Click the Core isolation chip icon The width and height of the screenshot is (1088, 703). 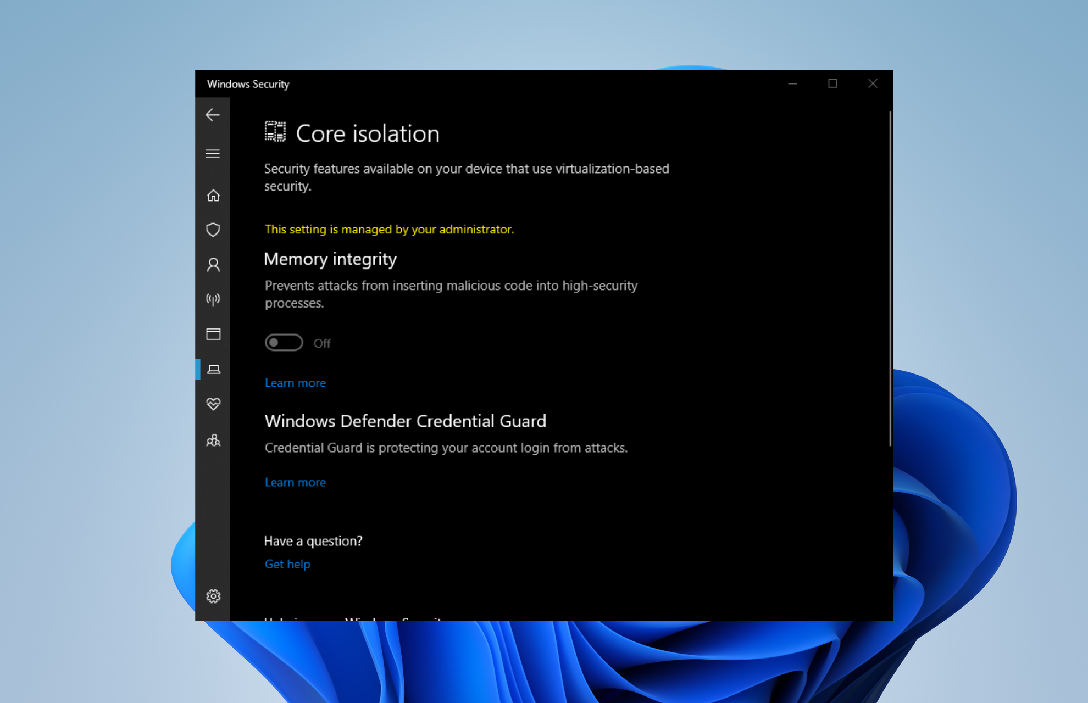click(275, 132)
